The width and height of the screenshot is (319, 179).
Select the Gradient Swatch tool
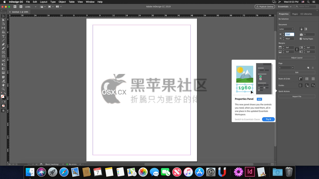pos(3,69)
